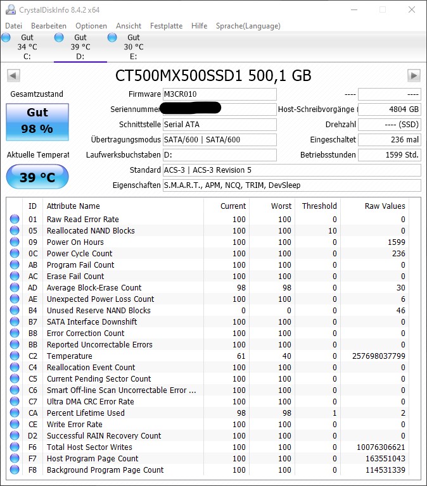Click the Threshold column header
This screenshot has width=427, height=486.
tap(319, 206)
